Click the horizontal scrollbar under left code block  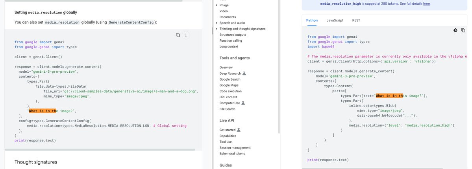click(x=100, y=149)
